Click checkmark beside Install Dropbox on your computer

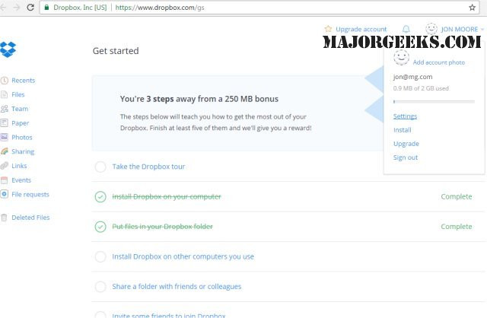100,197
